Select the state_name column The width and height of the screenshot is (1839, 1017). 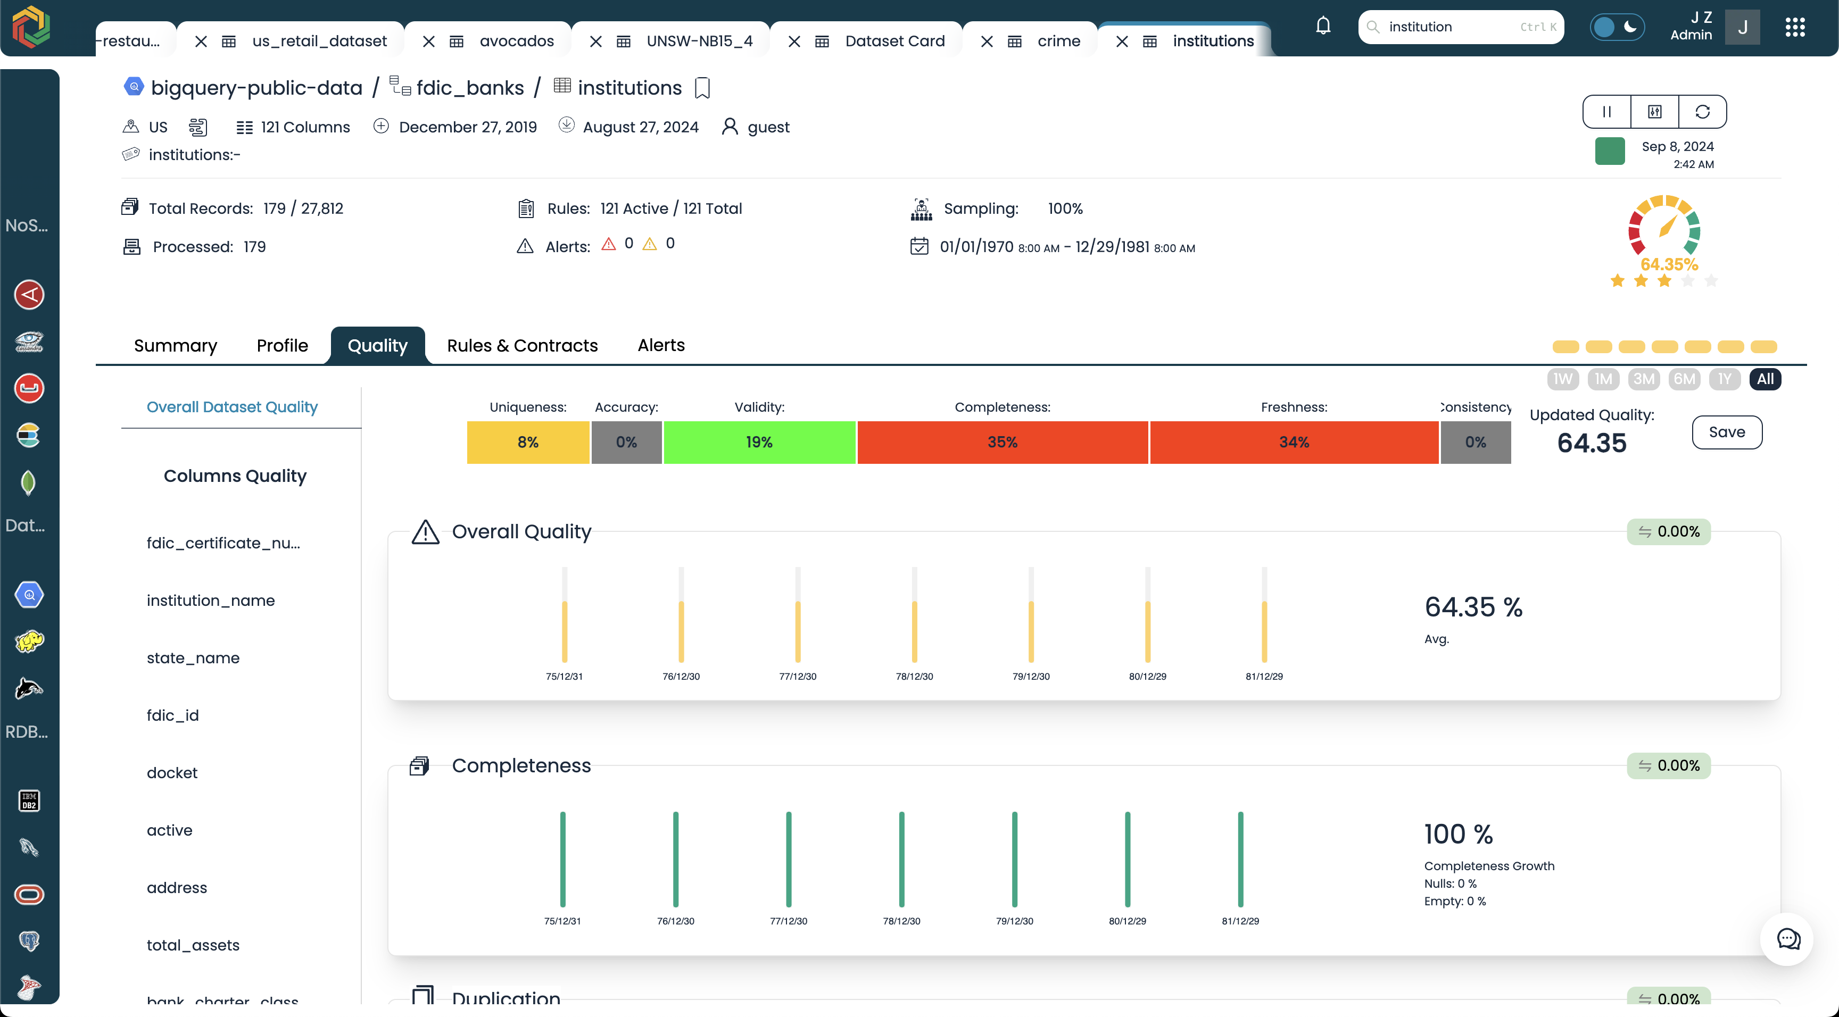click(x=193, y=658)
